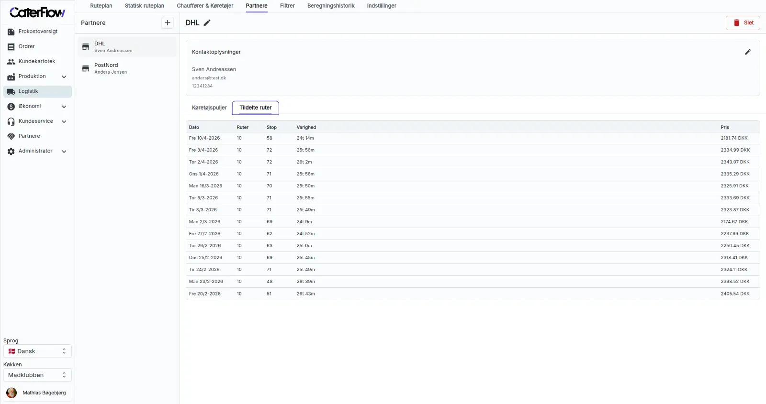Click the Frokostoversigt sidebar icon
The image size is (766, 404).
click(11, 32)
